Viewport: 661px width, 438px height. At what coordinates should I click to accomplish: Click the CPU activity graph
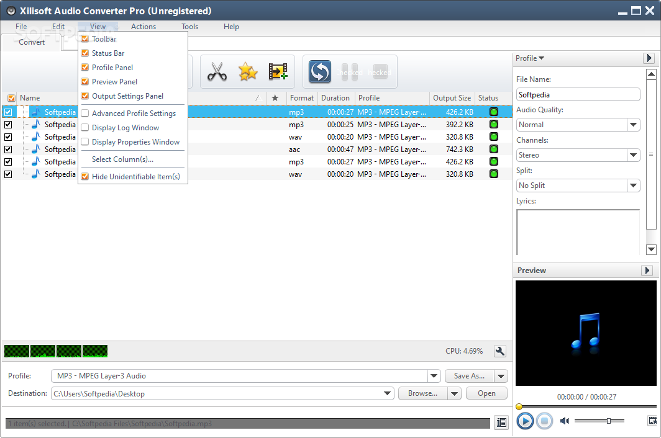pyautogui.click(x=56, y=351)
